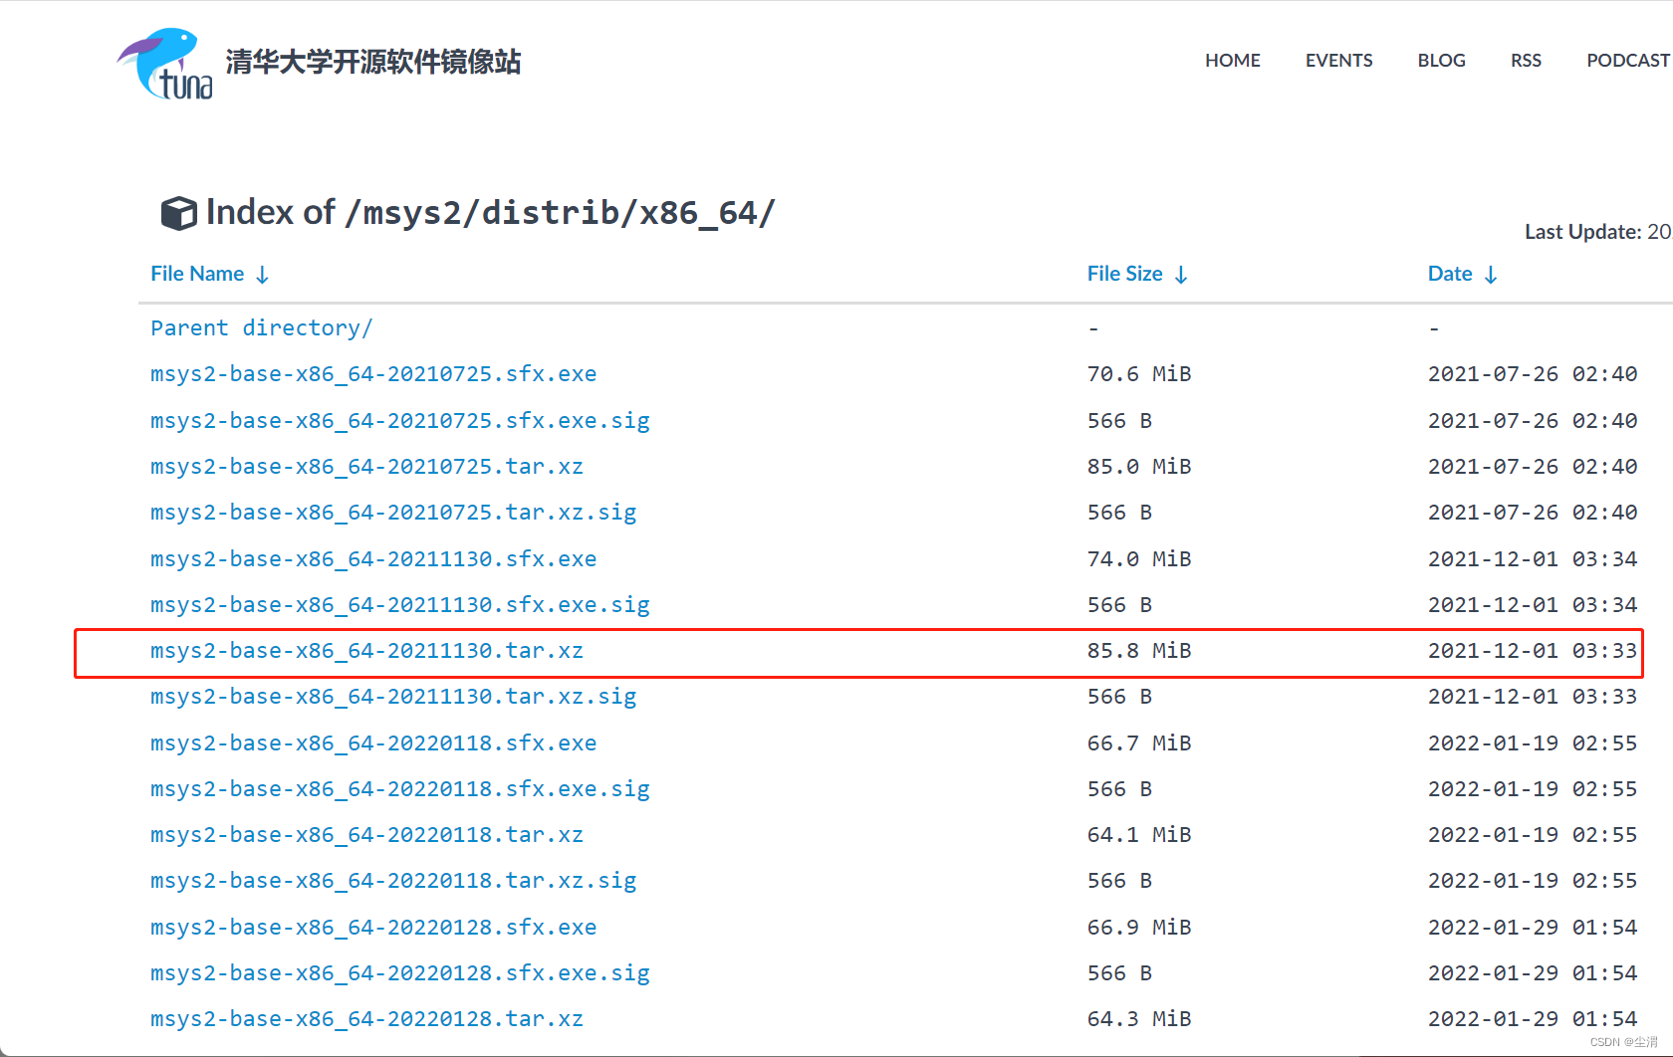This screenshot has height=1057, width=1673.
Task: Click the package box icon beside Index of
Action: (x=179, y=213)
